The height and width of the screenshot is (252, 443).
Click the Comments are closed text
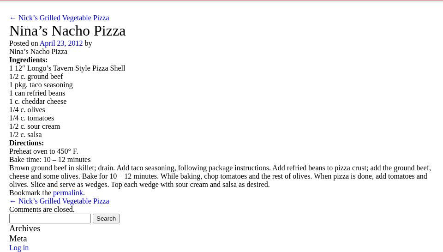click(42, 210)
